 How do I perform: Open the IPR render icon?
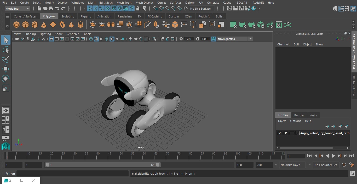tap(241, 9)
